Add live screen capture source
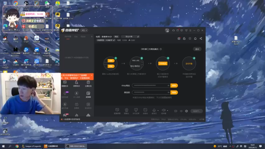265x149 pixels. [117, 111]
